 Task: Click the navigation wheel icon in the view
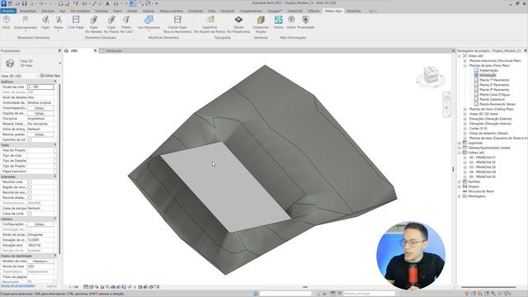point(447,99)
